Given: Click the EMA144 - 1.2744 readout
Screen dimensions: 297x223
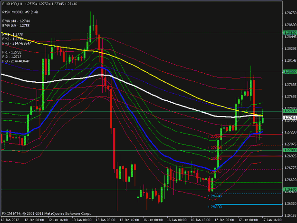Looking at the screenshot, I should pos(16,21).
